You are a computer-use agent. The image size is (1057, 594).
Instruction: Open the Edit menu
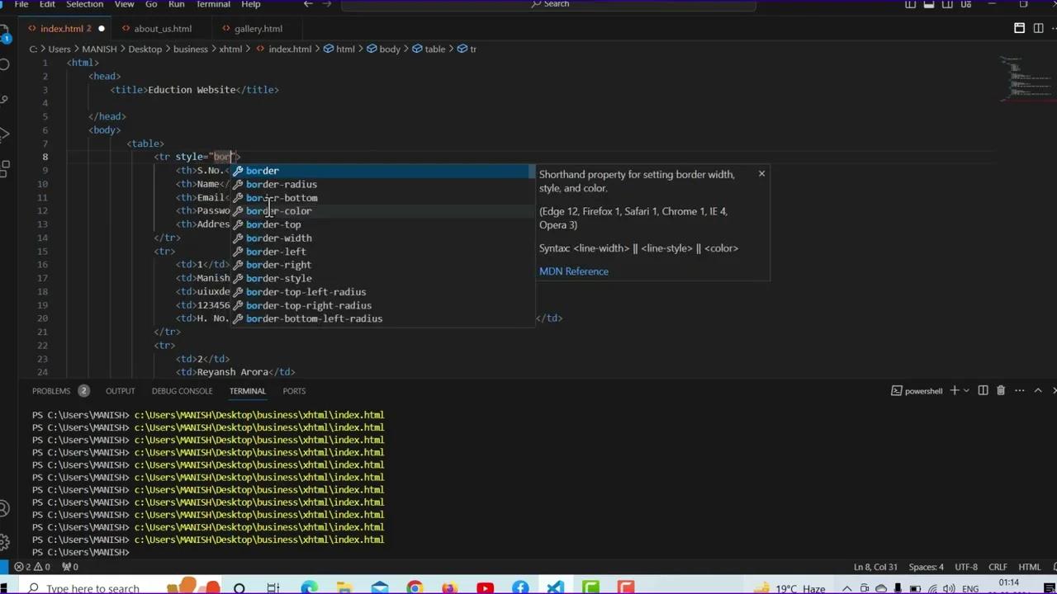(x=47, y=4)
